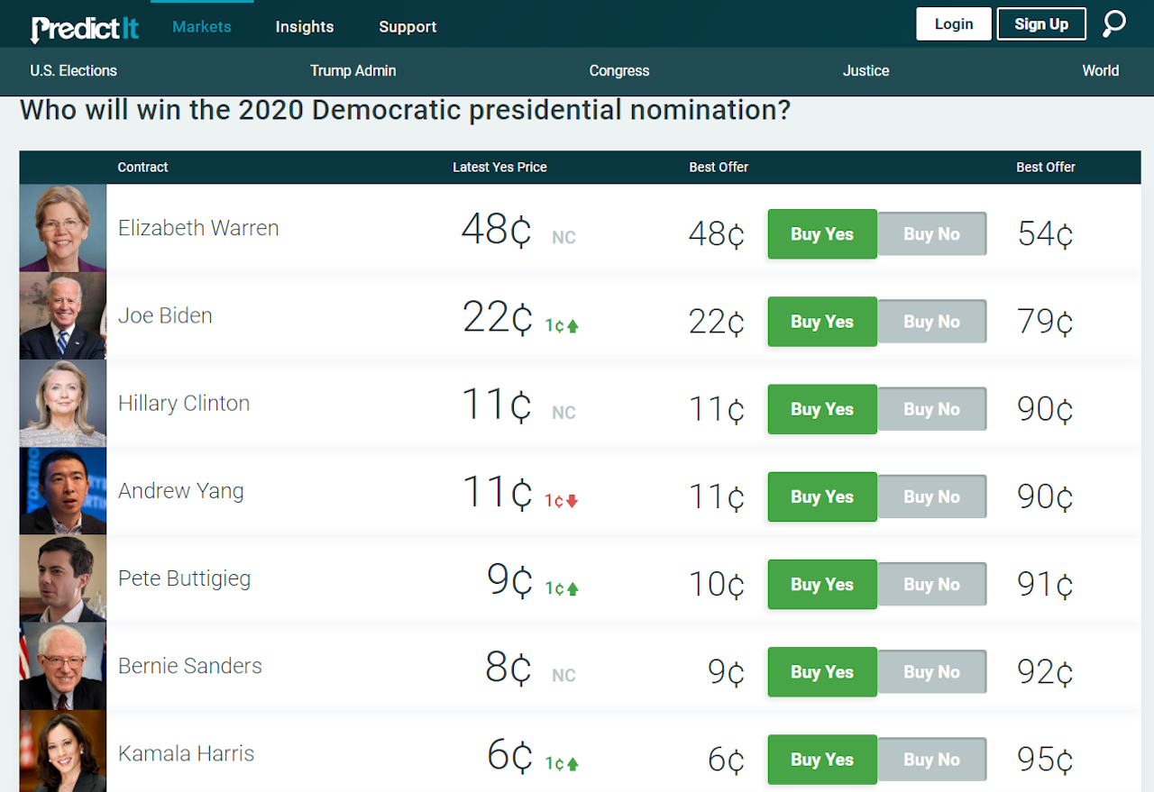The height and width of the screenshot is (792, 1154).
Task: Buy No on Joe Biden
Action: coord(931,322)
